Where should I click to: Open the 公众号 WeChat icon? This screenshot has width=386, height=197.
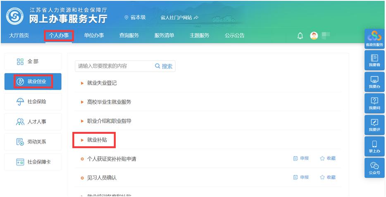point(374,168)
